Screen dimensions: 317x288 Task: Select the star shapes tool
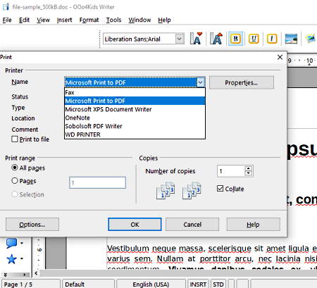pos(11,259)
